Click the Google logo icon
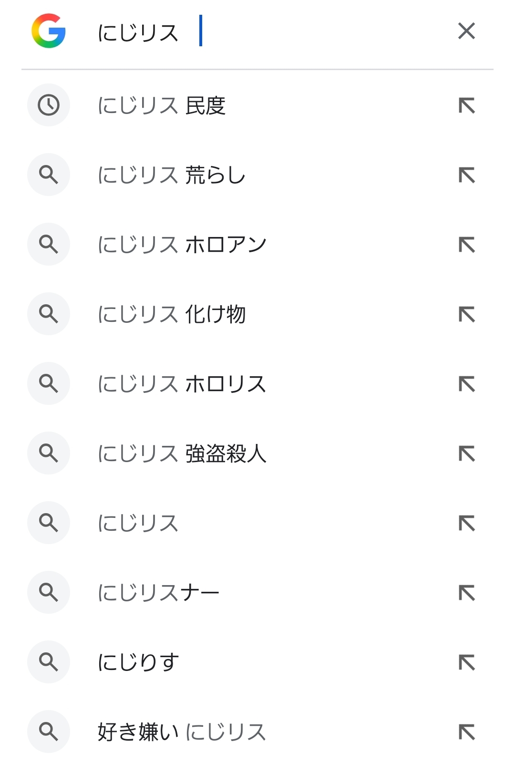Screen dimensions: 515x763 [48, 31]
